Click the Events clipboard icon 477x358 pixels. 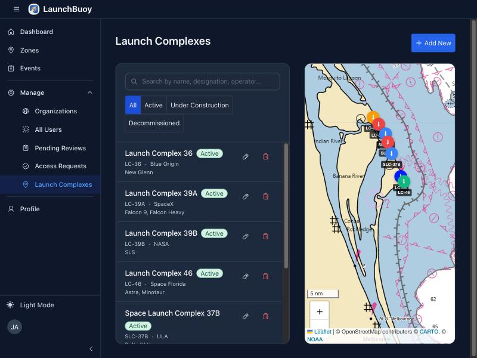(11, 68)
